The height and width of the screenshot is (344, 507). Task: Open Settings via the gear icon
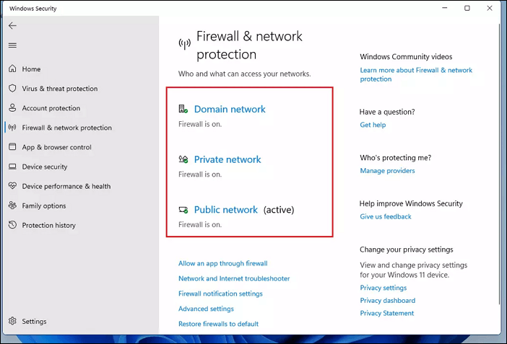click(x=12, y=321)
